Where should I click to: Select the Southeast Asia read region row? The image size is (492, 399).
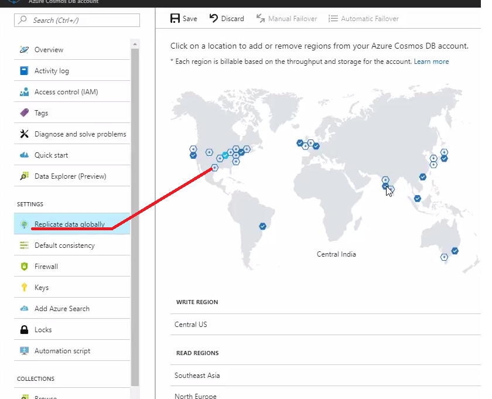(326, 375)
